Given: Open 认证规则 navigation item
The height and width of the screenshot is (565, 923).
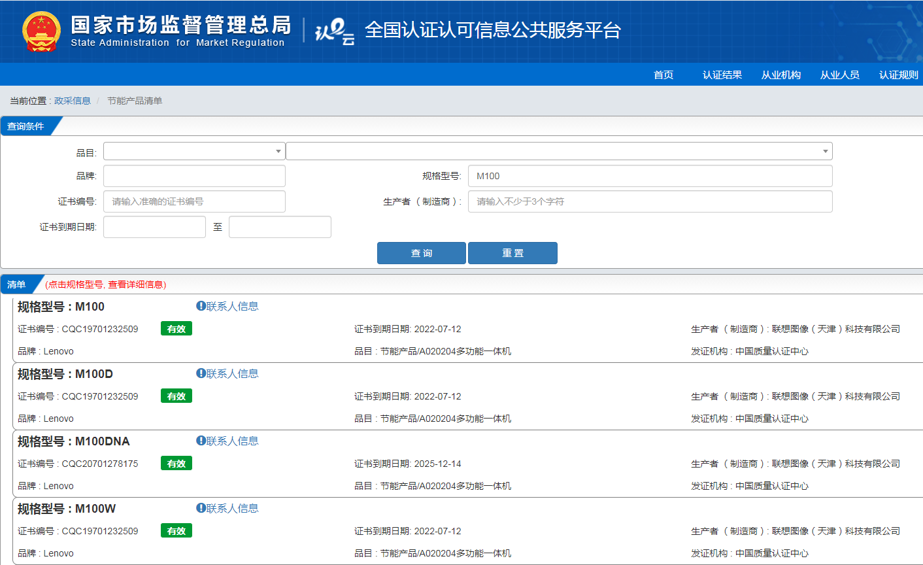Looking at the screenshot, I should click(899, 75).
